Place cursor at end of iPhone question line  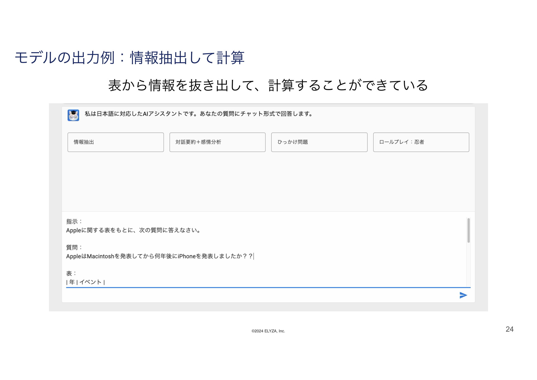[253, 256]
